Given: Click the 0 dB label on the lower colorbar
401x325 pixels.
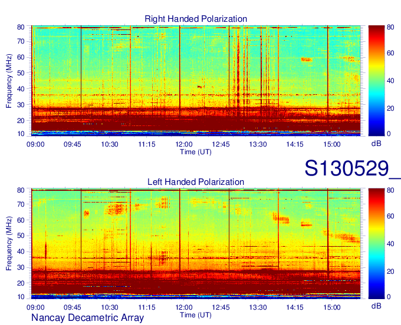Looking at the screenshot, I should [x=389, y=297].
